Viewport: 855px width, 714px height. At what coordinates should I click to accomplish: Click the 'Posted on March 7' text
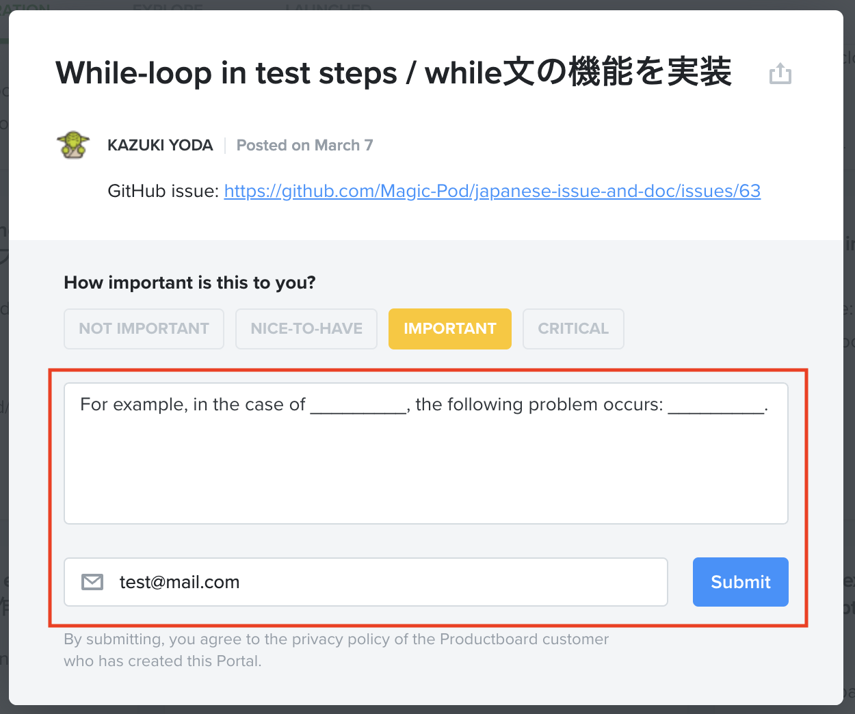pyautogui.click(x=304, y=144)
